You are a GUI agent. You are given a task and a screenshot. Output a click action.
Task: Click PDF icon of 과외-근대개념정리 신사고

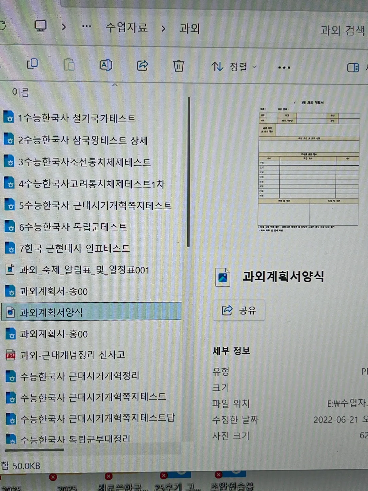click(11, 355)
